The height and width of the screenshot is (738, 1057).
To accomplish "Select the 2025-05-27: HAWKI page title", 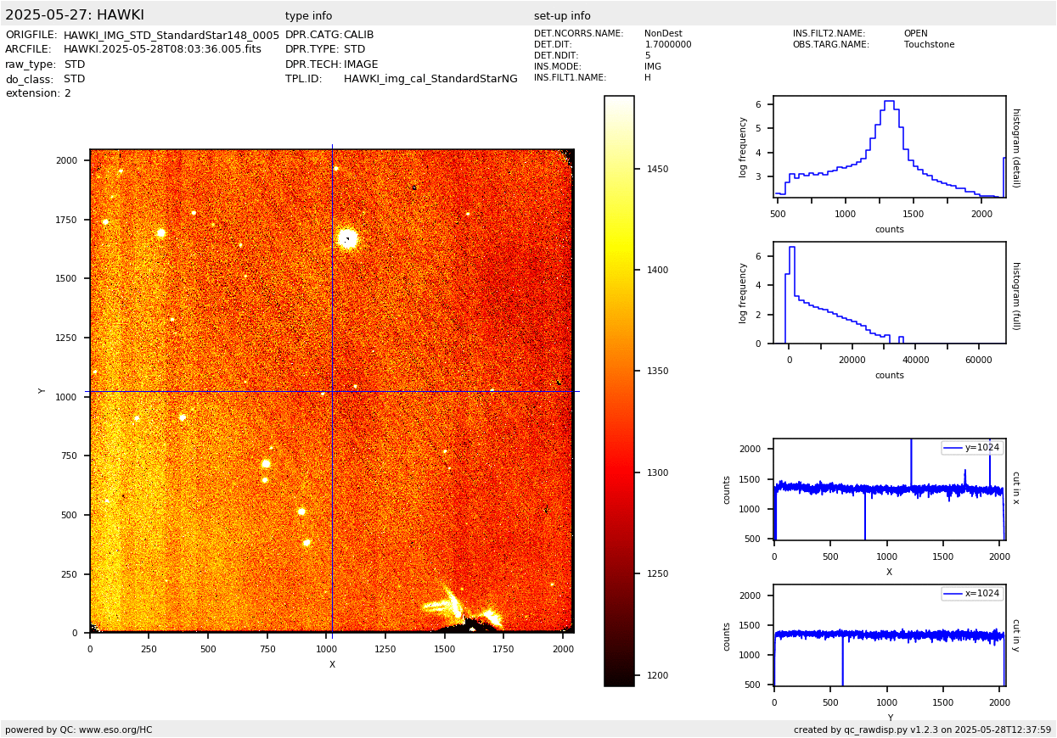I will click(x=75, y=15).
